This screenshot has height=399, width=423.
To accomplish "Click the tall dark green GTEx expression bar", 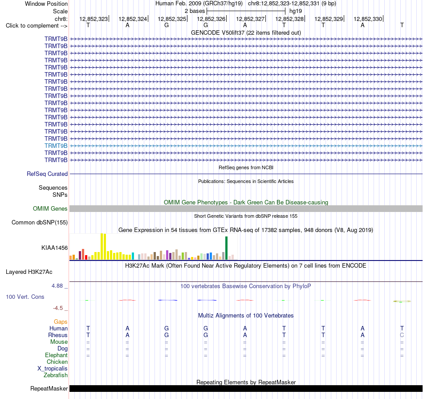I will click(x=226, y=248).
